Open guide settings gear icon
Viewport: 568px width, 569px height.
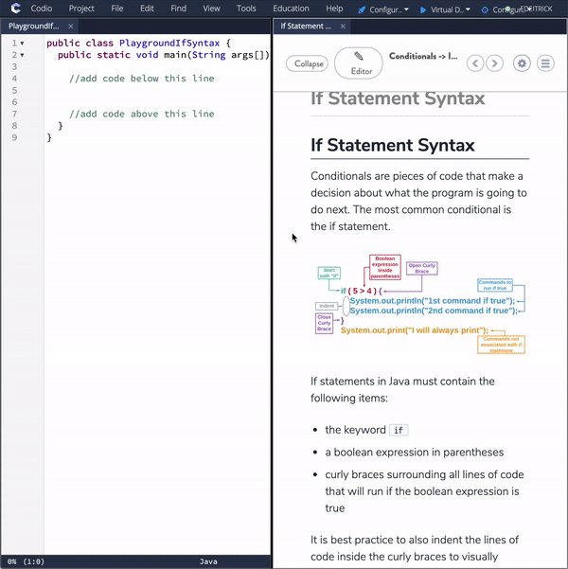pos(522,63)
